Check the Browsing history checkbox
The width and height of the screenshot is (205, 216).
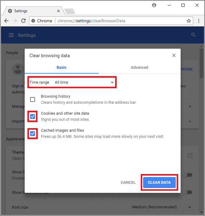point(32,99)
